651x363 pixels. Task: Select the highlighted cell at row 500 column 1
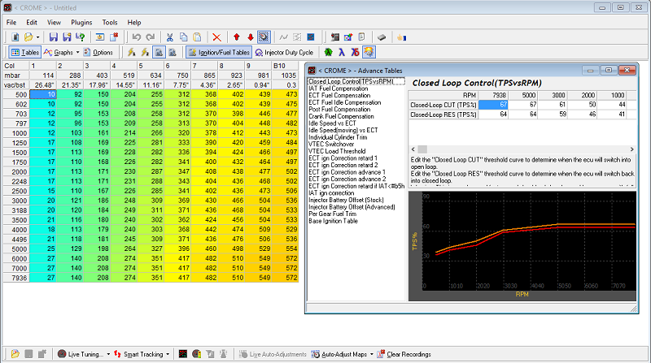coord(43,94)
